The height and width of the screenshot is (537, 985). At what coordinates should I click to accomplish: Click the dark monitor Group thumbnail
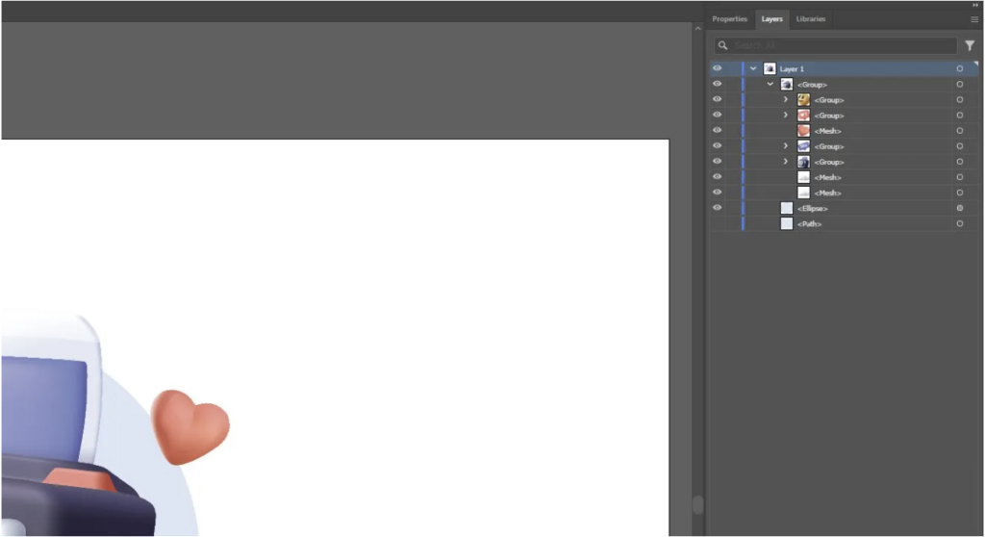[x=803, y=162]
